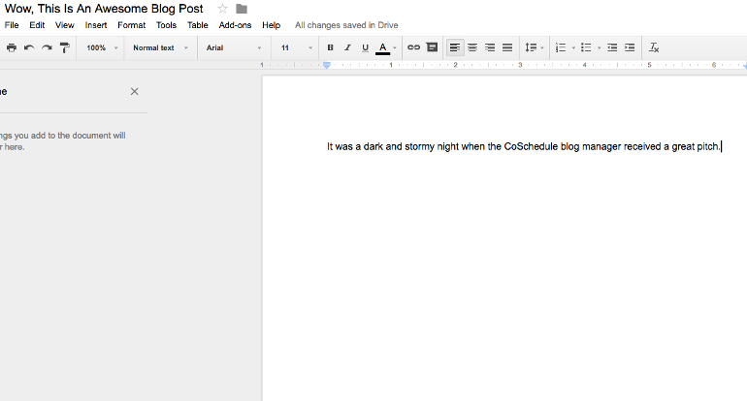Open the Insert menu

[96, 25]
